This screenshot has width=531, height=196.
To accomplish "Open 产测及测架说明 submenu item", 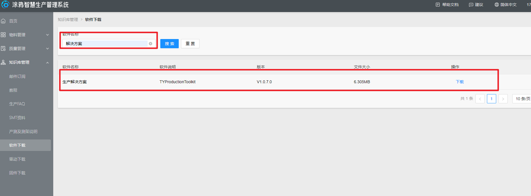I will [x=23, y=131].
